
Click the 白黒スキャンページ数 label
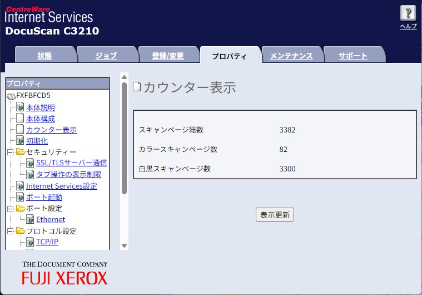point(175,169)
